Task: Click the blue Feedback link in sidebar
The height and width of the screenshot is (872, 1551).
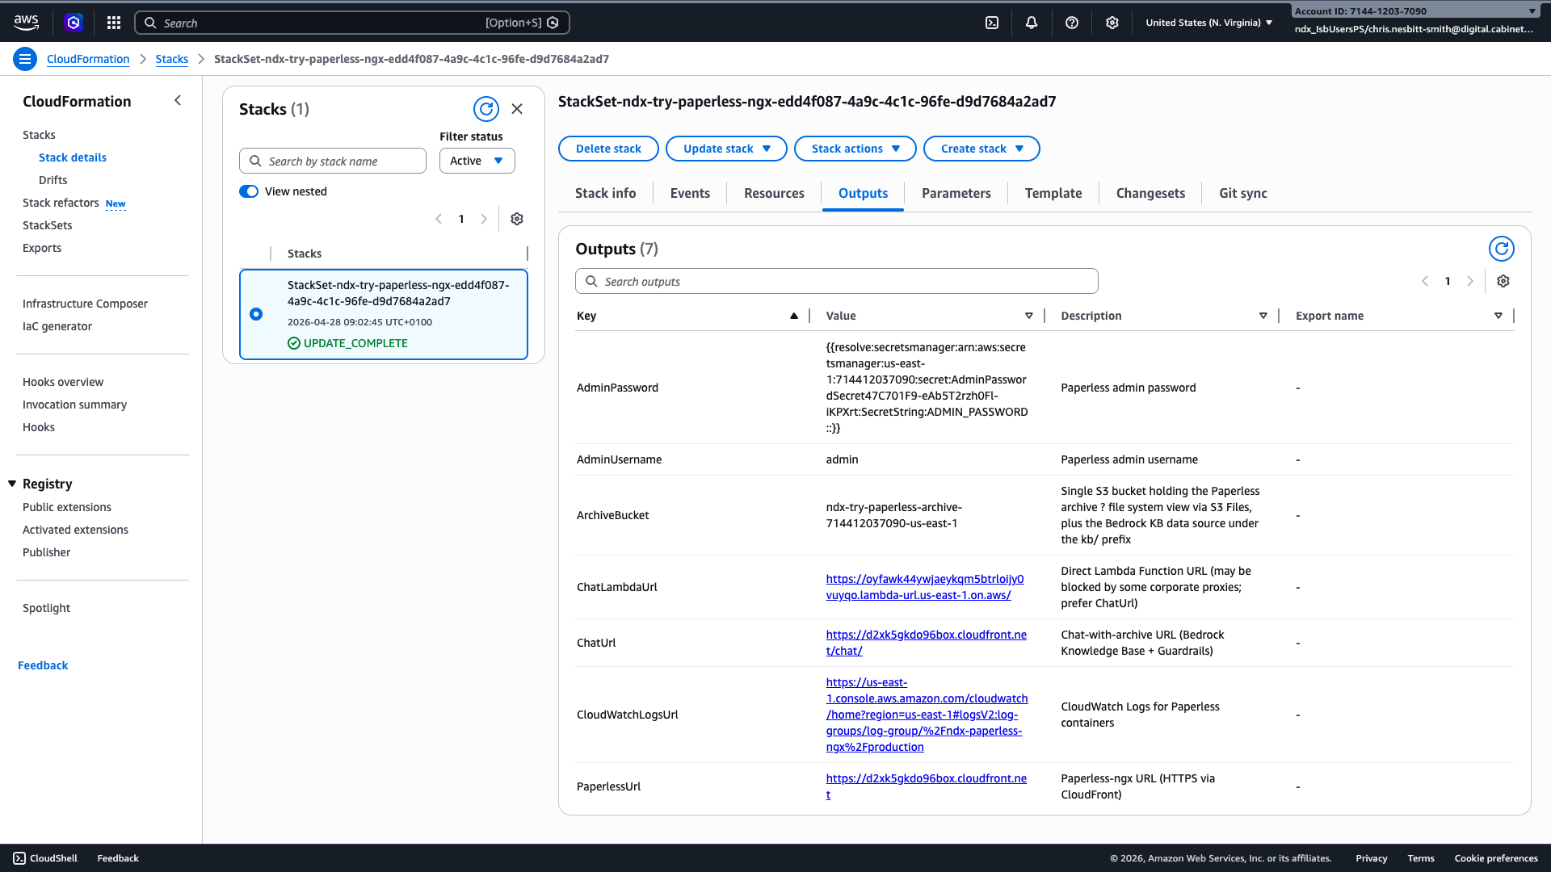Action: click(43, 665)
